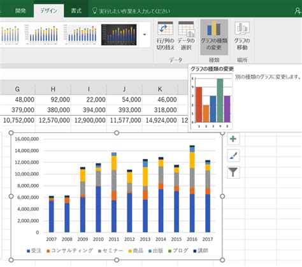Select the デザイン (Design) tab
The image size is (302, 267).
tap(48, 11)
